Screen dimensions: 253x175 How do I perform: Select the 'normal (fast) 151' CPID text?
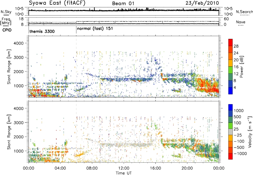tap(95, 29)
